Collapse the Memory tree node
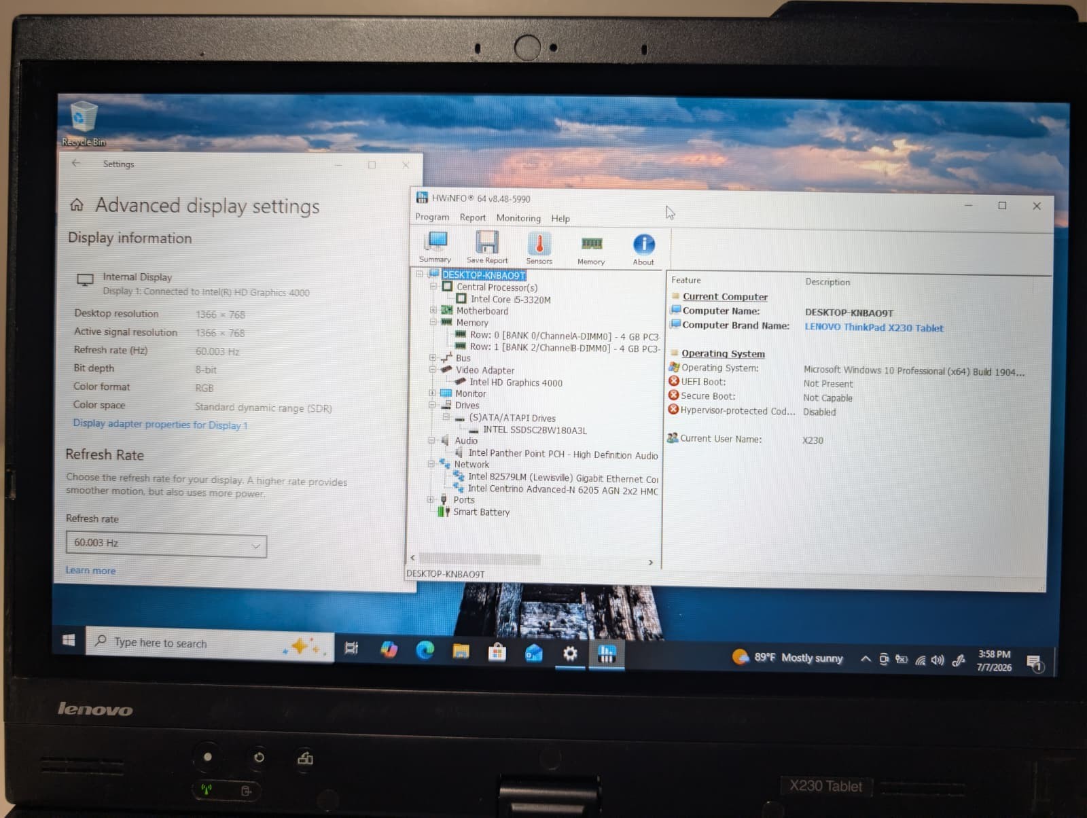The height and width of the screenshot is (818, 1087). (433, 322)
